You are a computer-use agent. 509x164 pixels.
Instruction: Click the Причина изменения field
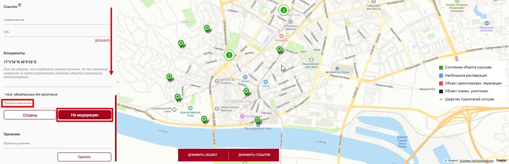18,103
